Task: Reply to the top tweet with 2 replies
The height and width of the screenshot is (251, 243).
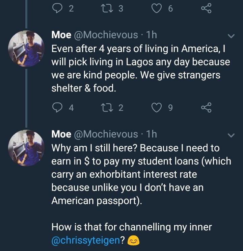Action: 57,9
